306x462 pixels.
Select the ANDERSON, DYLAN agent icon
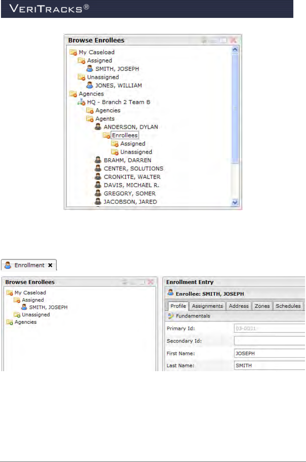[x=98, y=127]
